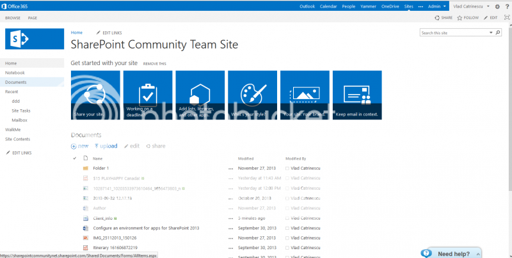Switch to the BROWSE ribbon tab
512x258 pixels.
(x=13, y=18)
